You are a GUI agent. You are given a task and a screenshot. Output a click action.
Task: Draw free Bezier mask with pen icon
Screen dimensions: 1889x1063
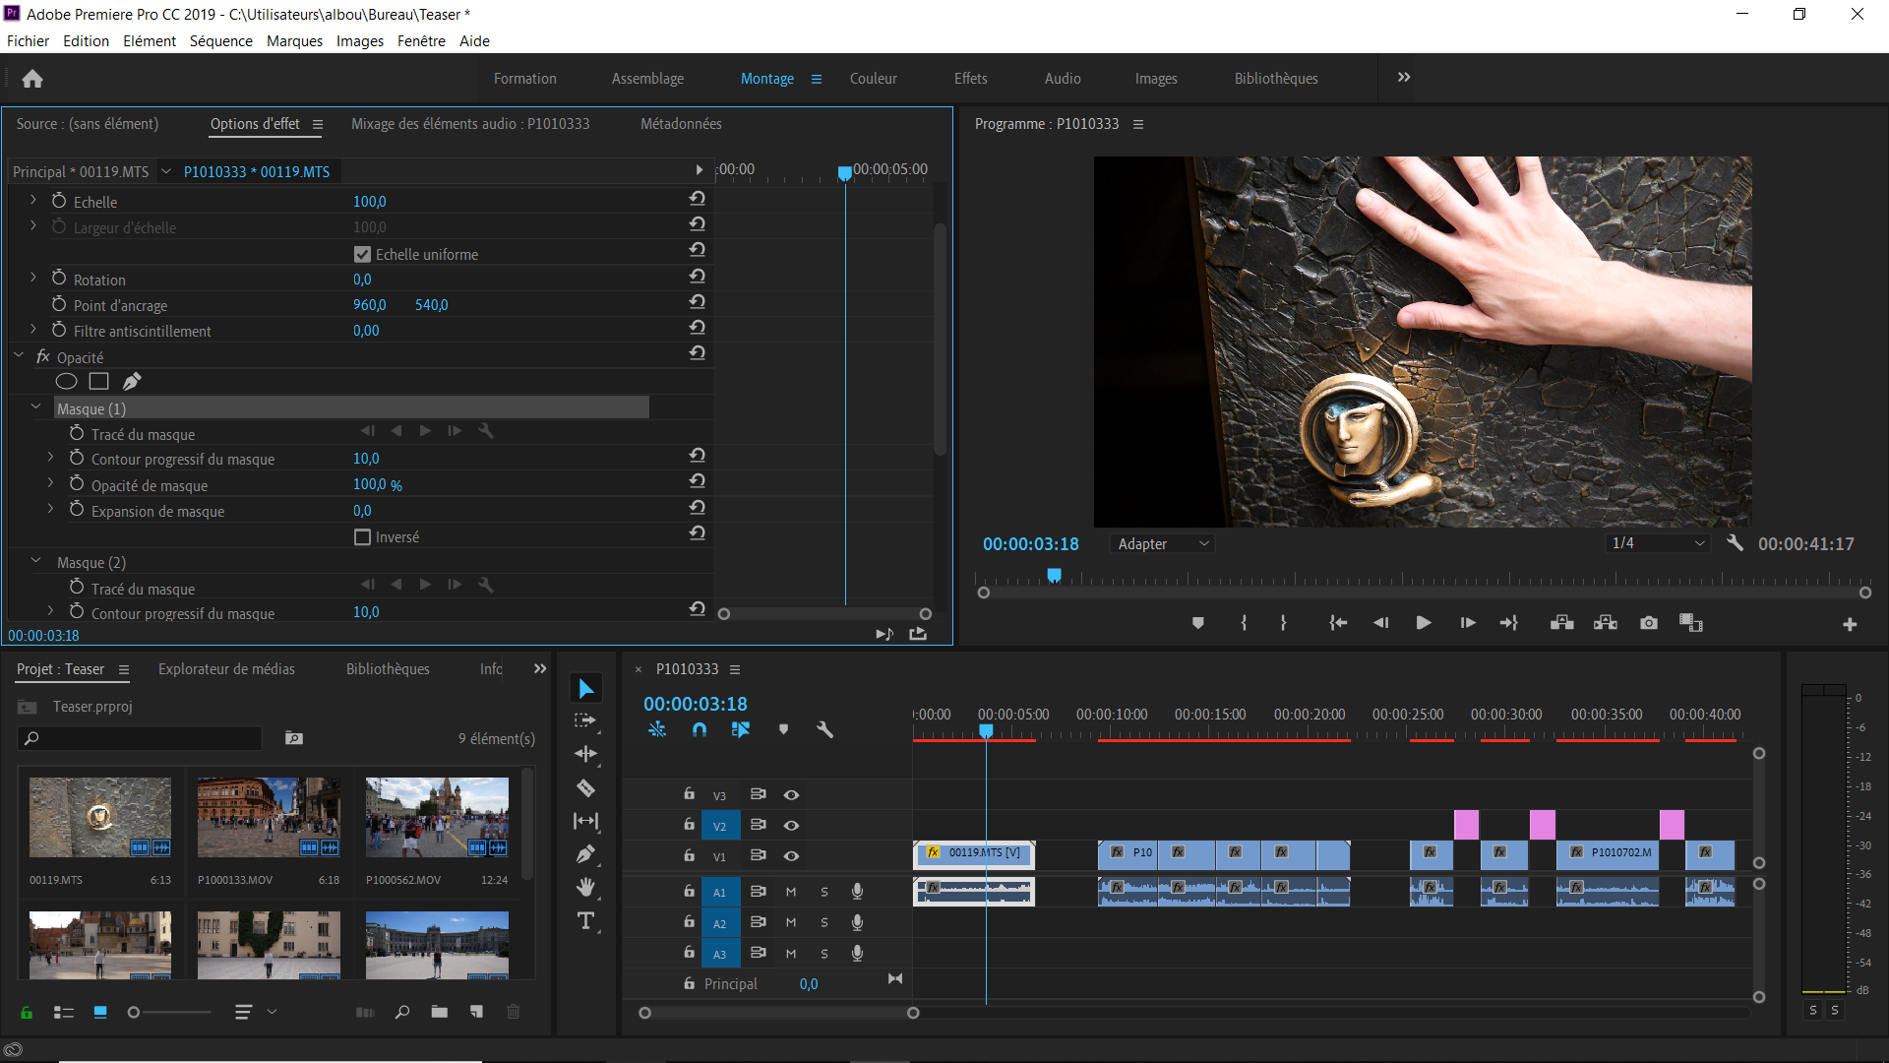pyautogui.click(x=132, y=382)
